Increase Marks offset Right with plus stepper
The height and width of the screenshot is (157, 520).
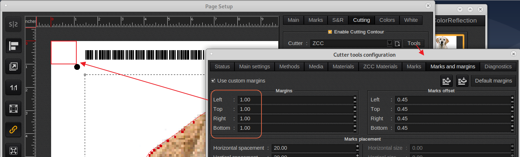512,117
